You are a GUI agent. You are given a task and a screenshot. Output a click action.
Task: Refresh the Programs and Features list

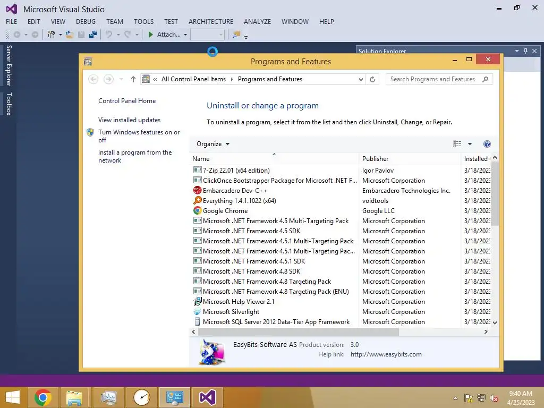click(x=372, y=79)
